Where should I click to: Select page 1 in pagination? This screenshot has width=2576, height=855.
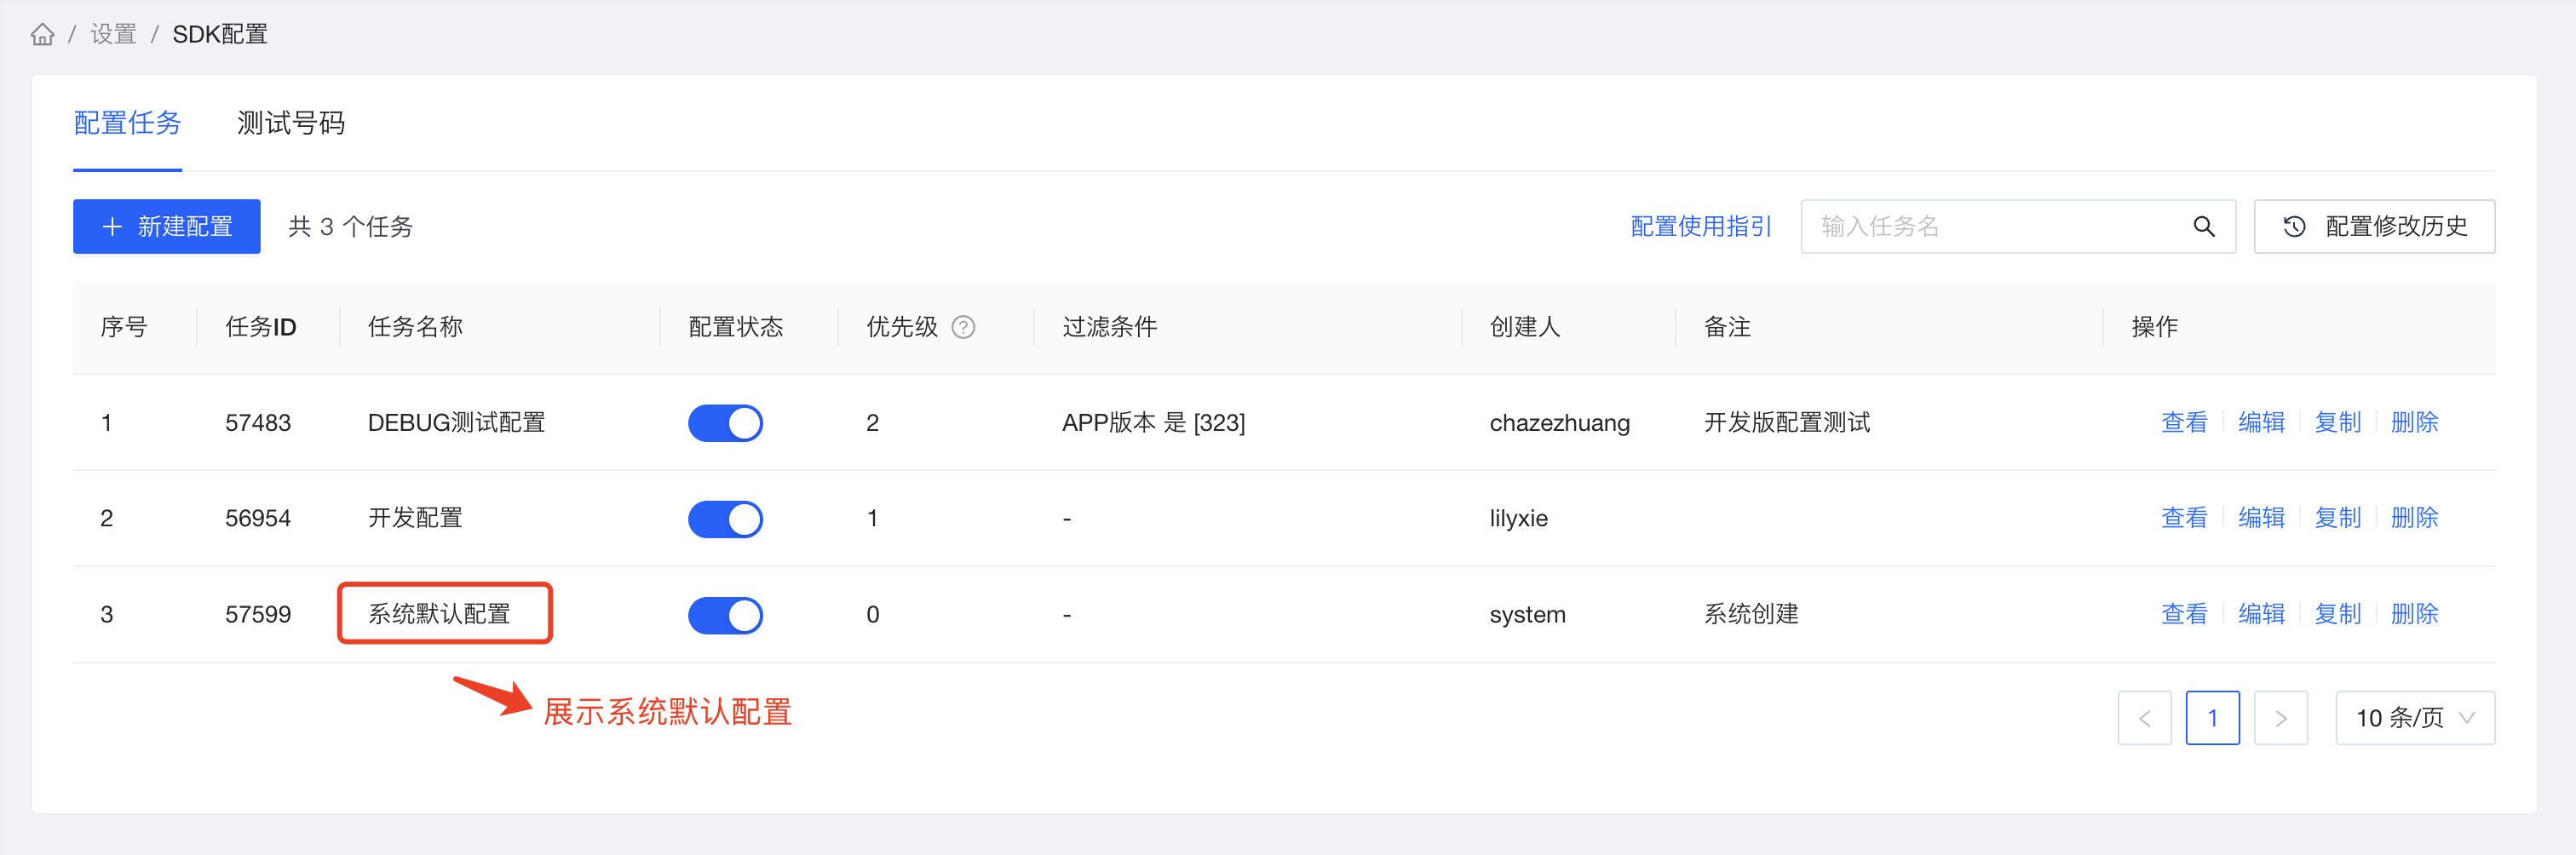(x=2212, y=718)
